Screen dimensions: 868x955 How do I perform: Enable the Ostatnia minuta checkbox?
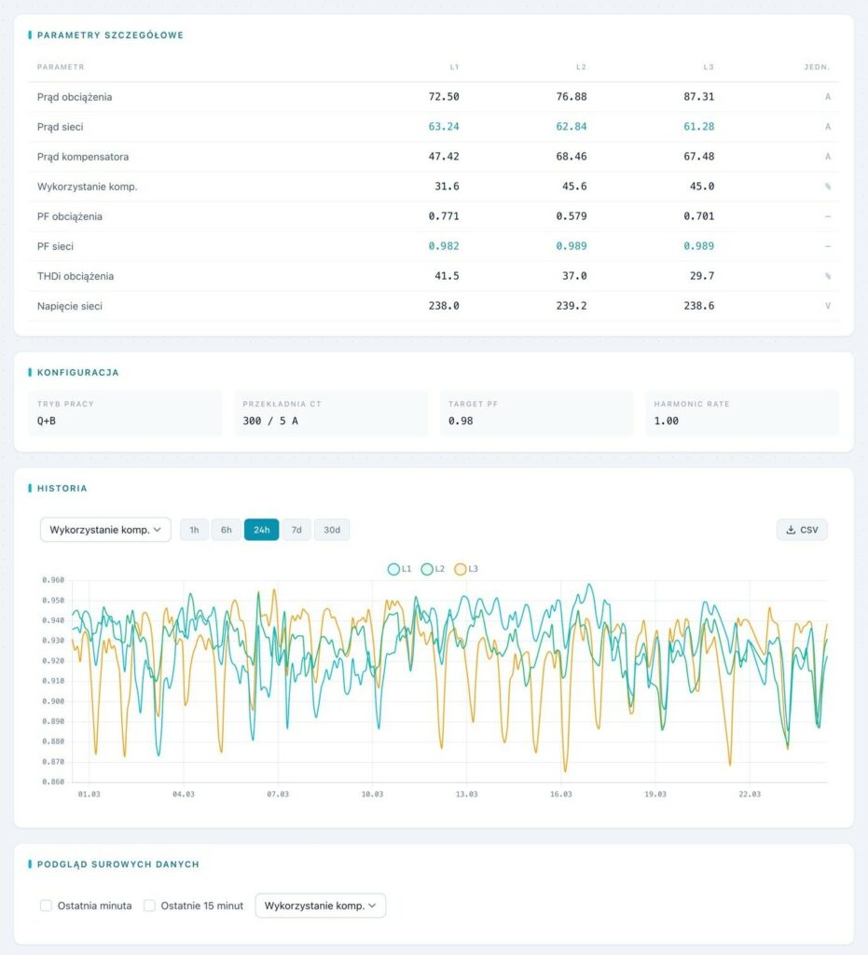pyautogui.click(x=46, y=906)
